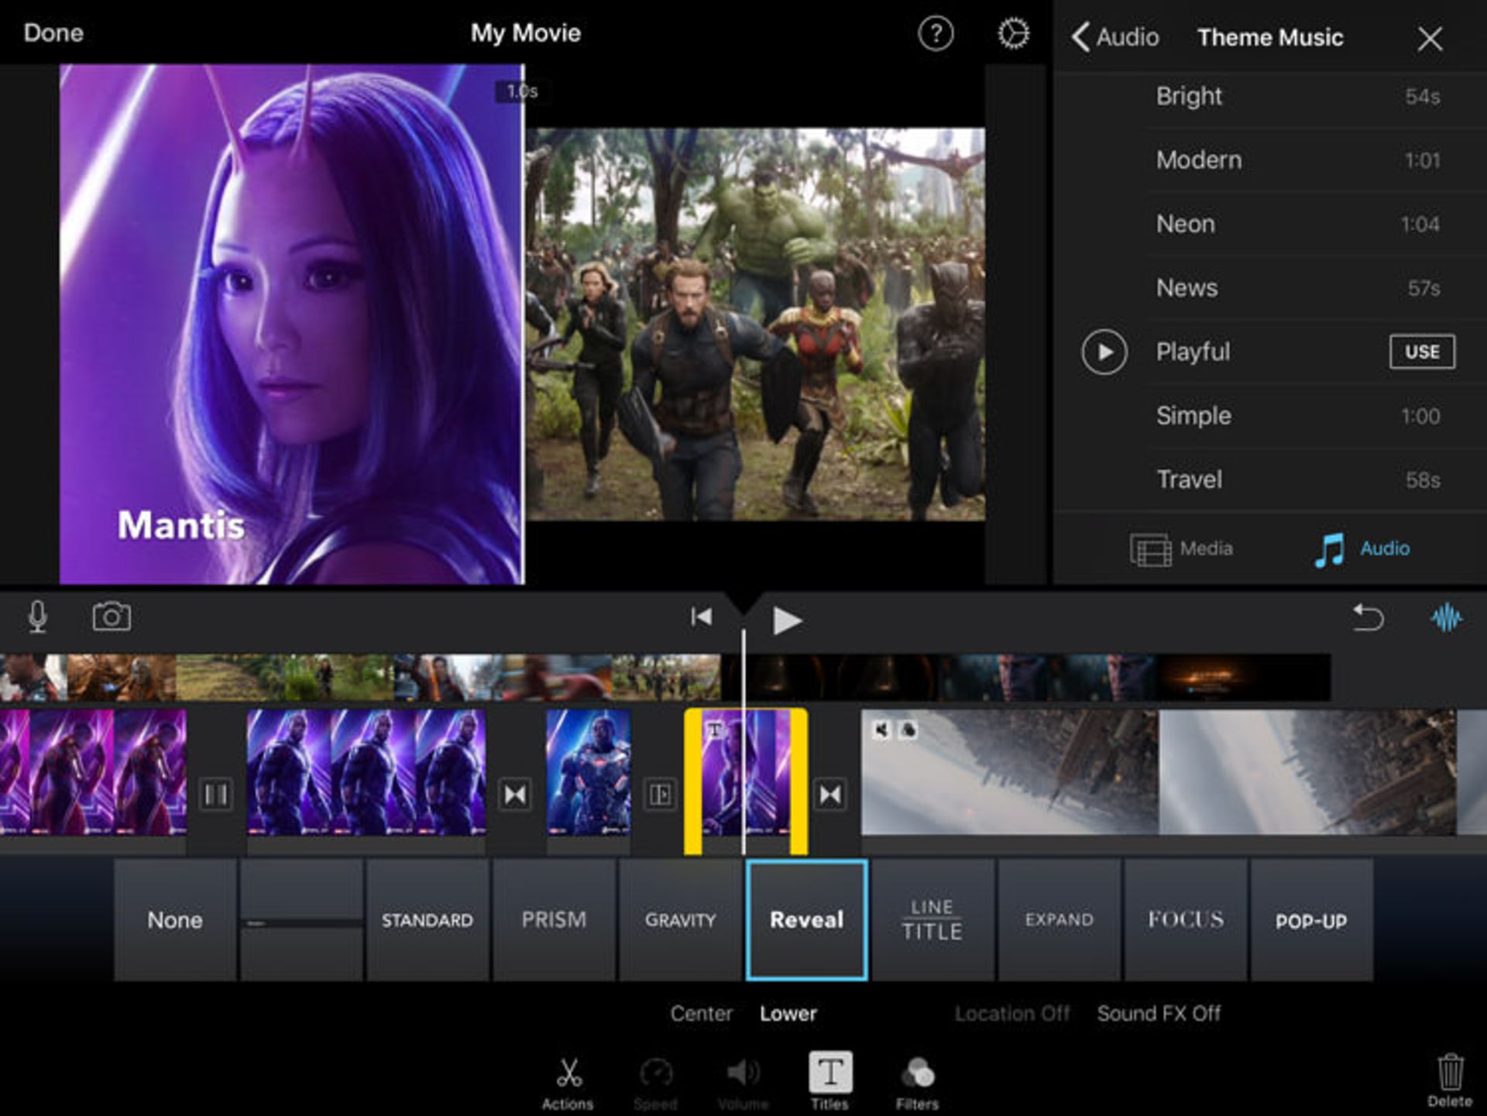This screenshot has width=1487, height=1116.
Task: Select the Pop-Up title style
Action: pyautogui.click(x=1310, y=921)
